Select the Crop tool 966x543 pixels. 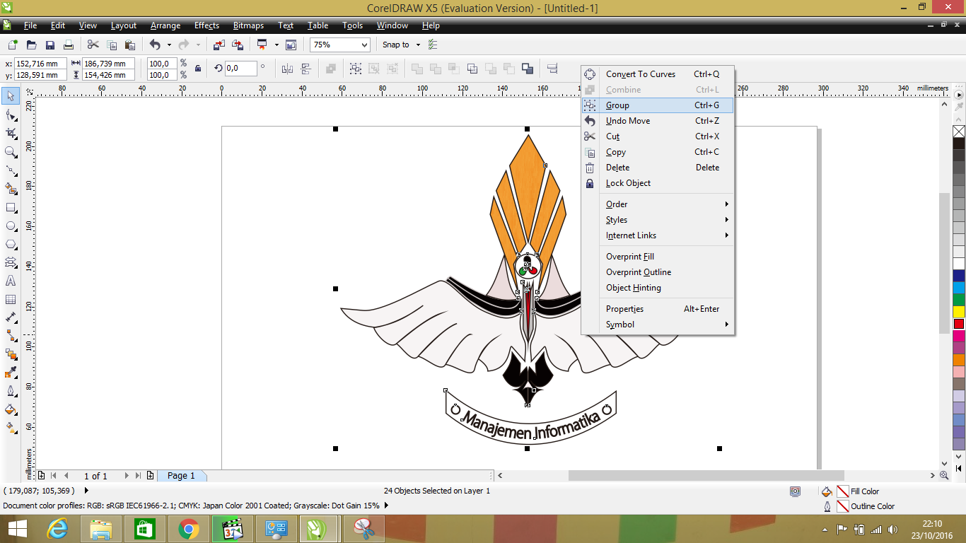click(x=11, y=133)
